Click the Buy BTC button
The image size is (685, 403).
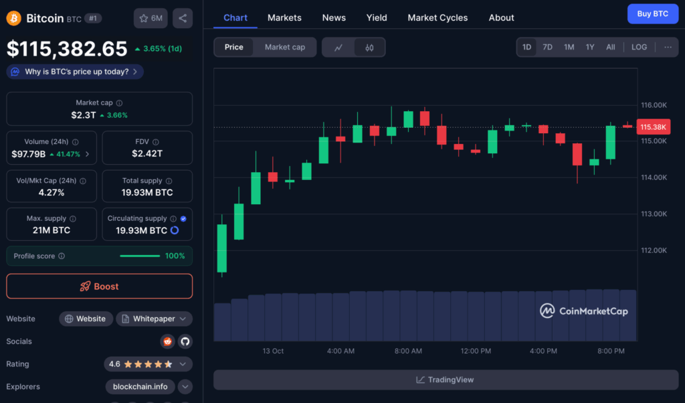652,13
